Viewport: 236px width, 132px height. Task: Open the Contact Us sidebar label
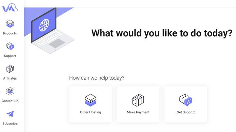click(10, 101)
